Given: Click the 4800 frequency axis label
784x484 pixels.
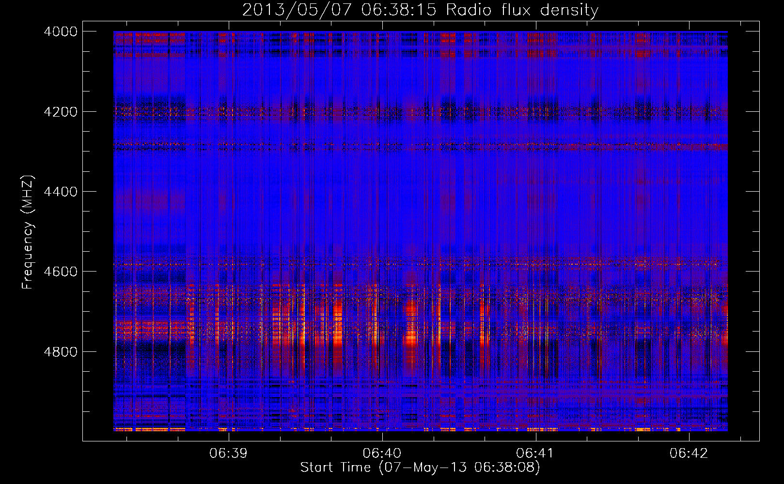Looking at the screenshot, I should pyautogui.click(x=61, y=352).
